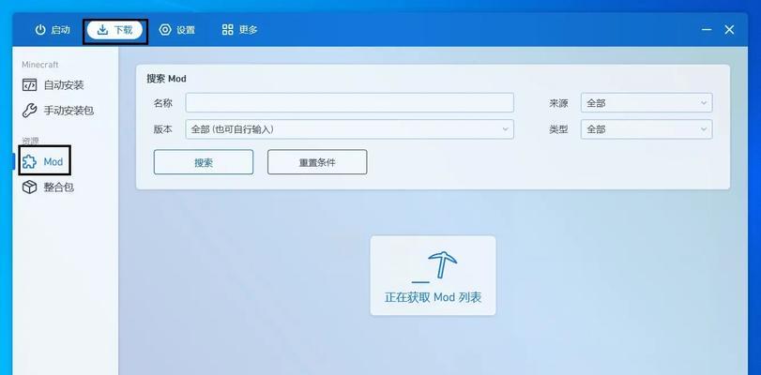Image resolution: width=761 pixels, height=375 pixels.
Task: Click the power icon beside 启动
Action: pyautogui.click(x=40, y=30)
